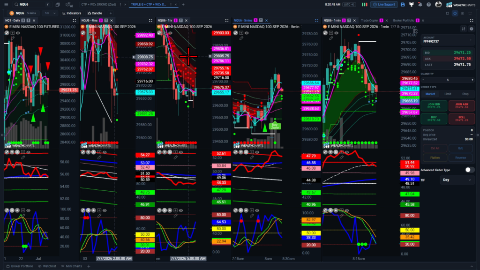Select the Limit order type

click(x=448, y=94)
